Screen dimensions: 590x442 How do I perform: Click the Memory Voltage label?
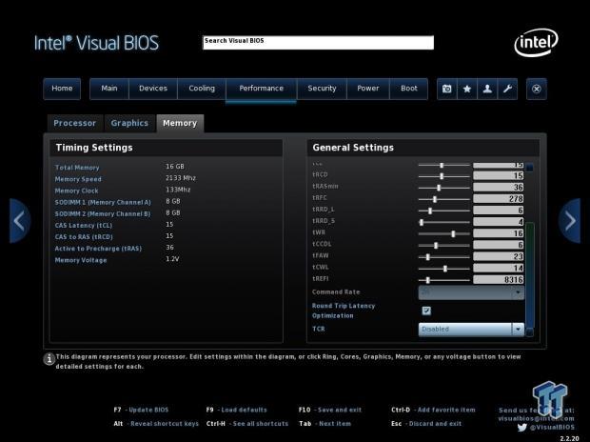(x=81, y=260)
